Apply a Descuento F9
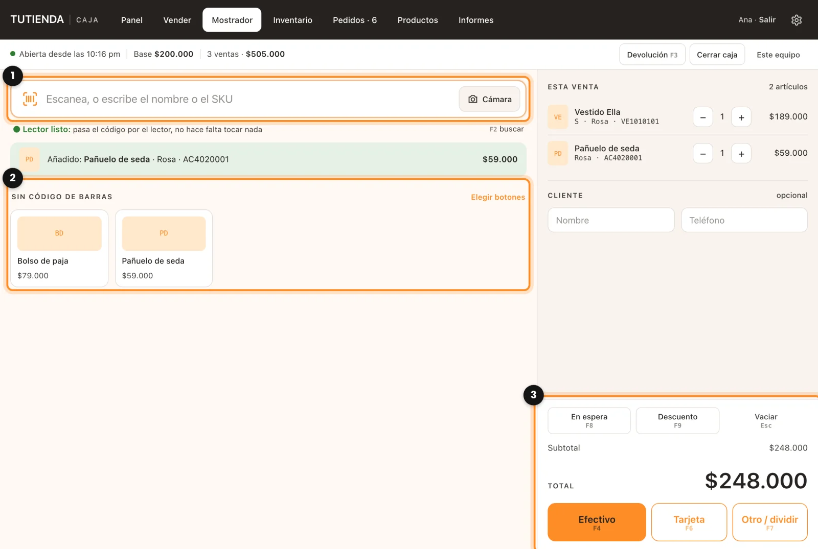Image resolution: width=818 pixels, height=549 pixels. 677,420
